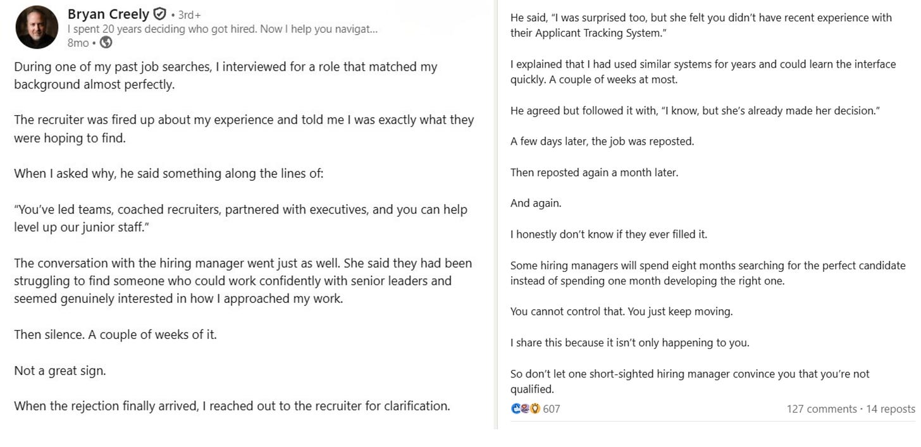Click the purple support reaction icon
This screenshot has width=921, height=447.
525,409
